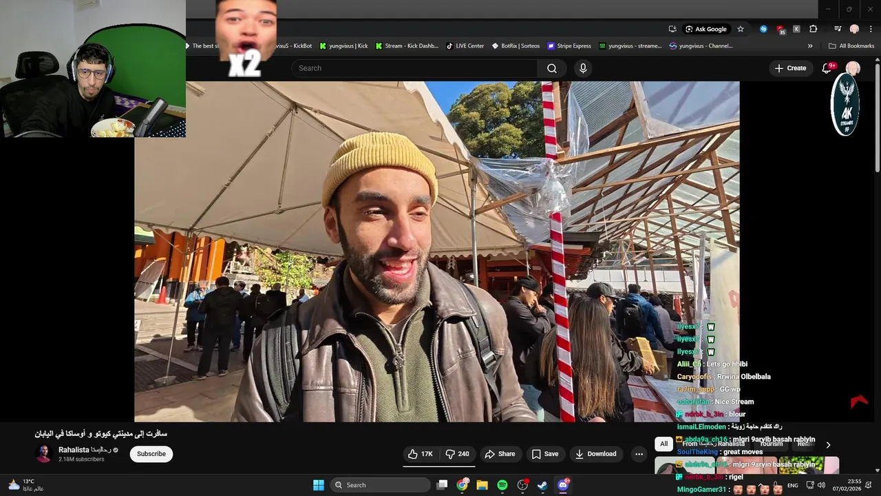The width and height of the screenshot is (881, 496).
Task: Open the more actions three-dot menu
Action: (x=639, y=454)
